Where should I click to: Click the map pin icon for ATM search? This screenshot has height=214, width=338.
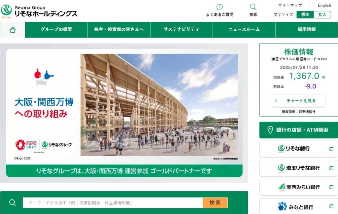[x=270, y=130]
